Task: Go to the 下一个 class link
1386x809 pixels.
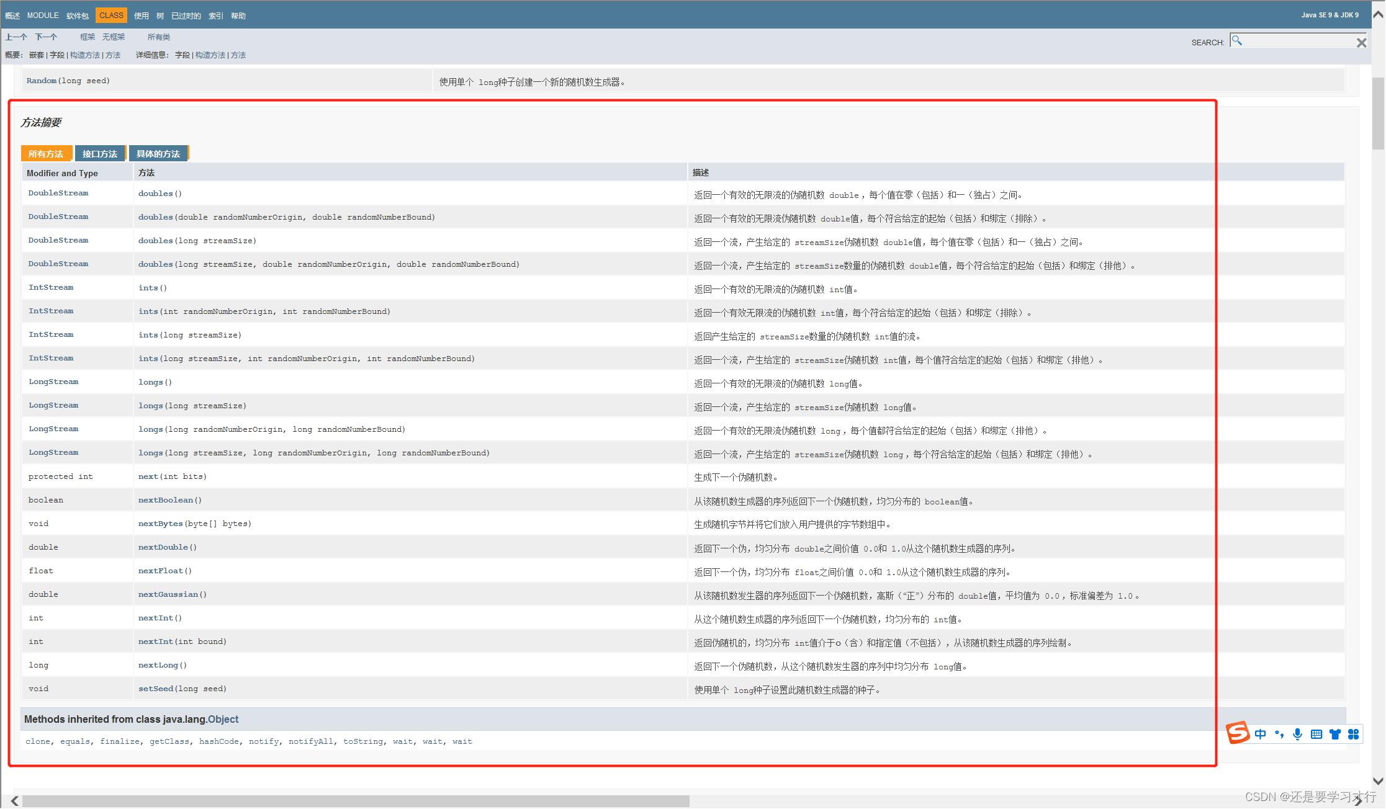Action: point(46,37)
